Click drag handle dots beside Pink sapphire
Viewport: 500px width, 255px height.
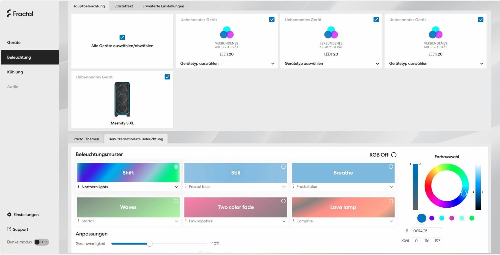coord(186,221)
